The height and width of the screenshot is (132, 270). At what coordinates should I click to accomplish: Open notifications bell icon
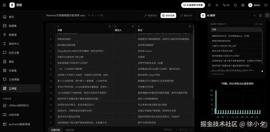pos(235,5)
